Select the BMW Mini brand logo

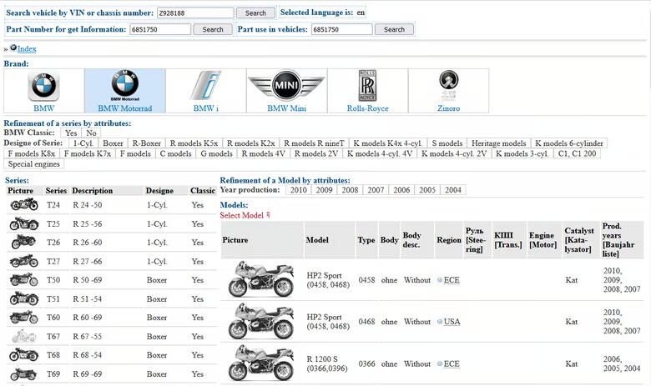coord(286,87)
